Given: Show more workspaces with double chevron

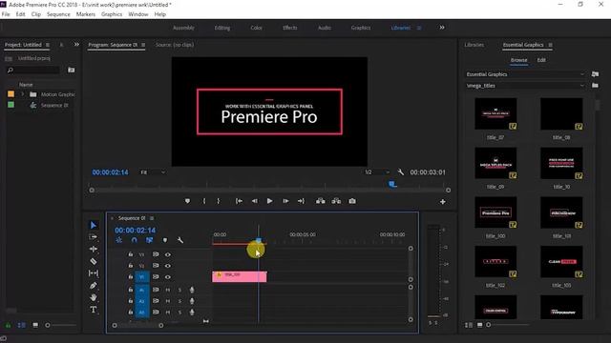Looking at the screenshot, I should [x=442, y=28].
